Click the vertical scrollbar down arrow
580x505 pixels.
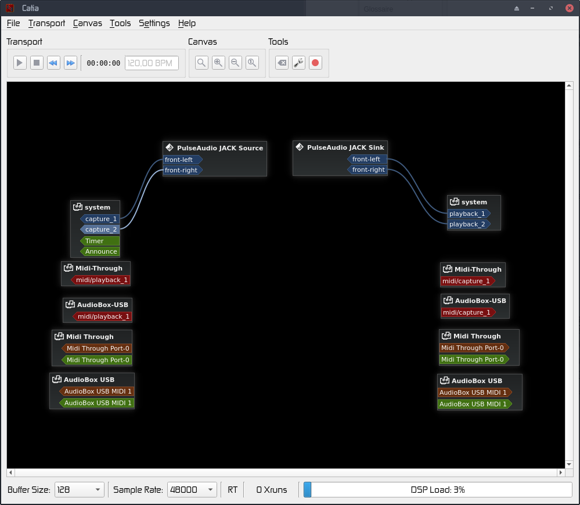tap(569, 464)
